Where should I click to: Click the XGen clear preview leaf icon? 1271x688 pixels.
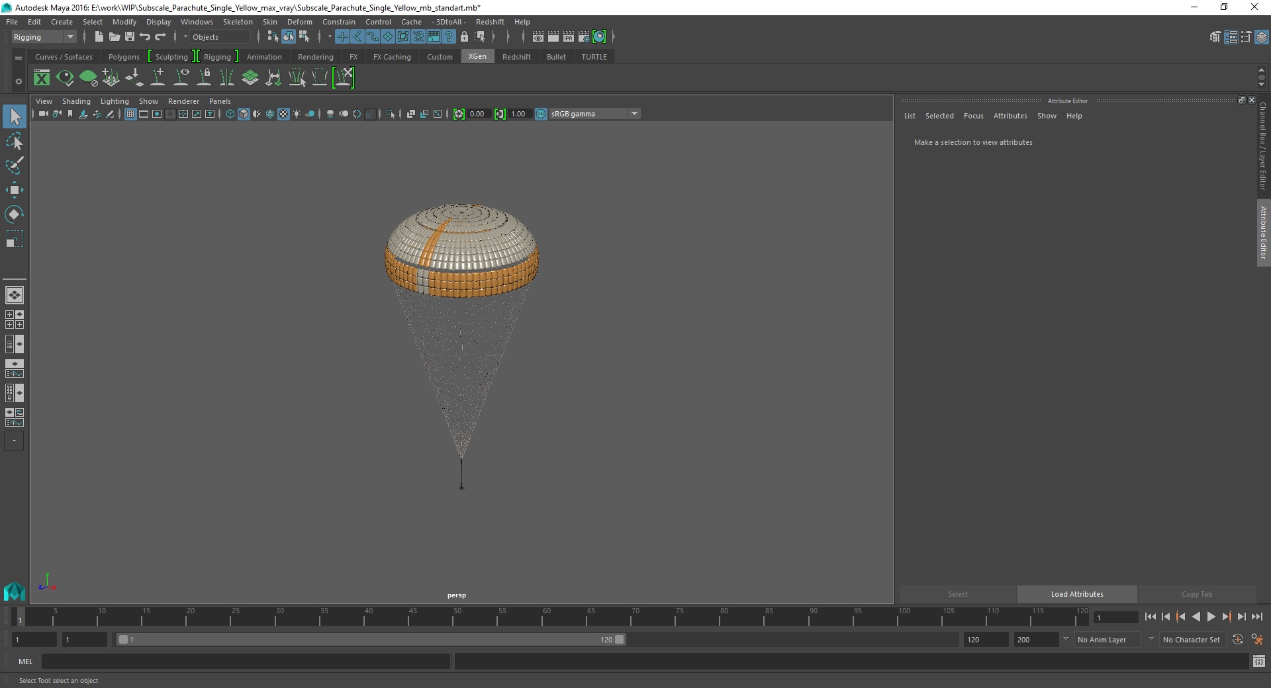pyautogui.click(x=88, y=78)
